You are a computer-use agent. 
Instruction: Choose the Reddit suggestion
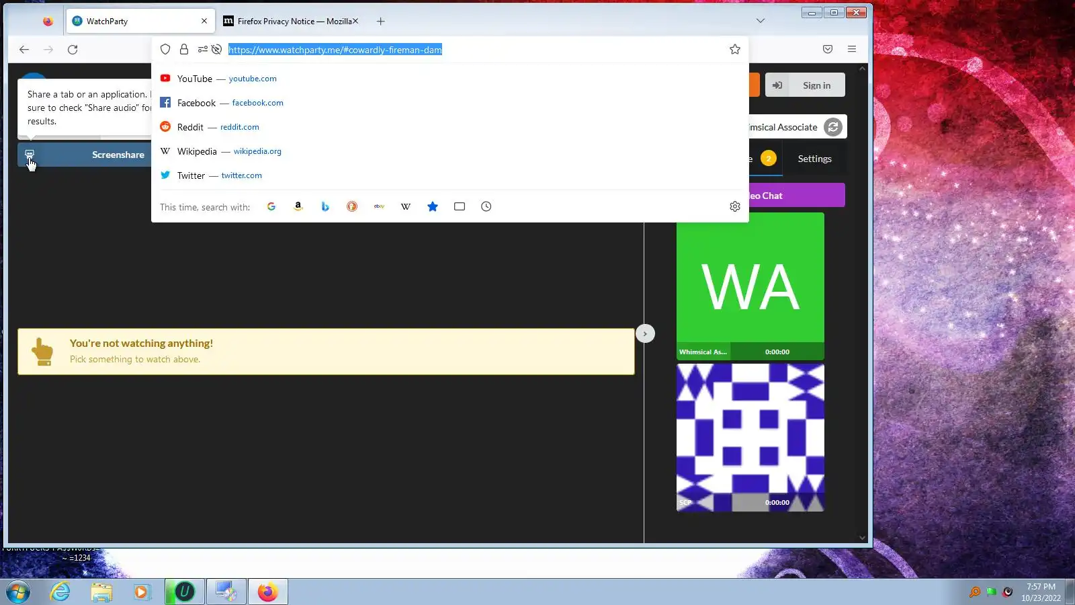tap(450, 127)
